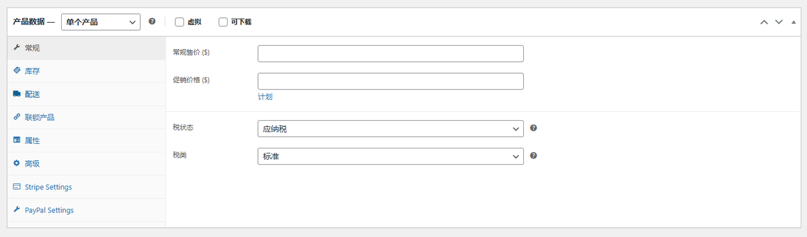Open the 税状态 dropdown showing 应纳税
Viewport: 807px width, 237px height.
(390, 128)
